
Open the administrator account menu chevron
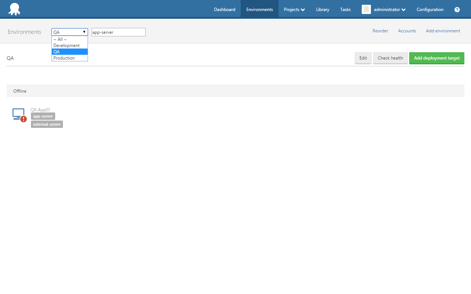403,10
